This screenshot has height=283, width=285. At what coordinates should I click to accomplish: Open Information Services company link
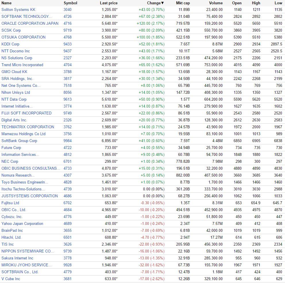tap(20, 155)
